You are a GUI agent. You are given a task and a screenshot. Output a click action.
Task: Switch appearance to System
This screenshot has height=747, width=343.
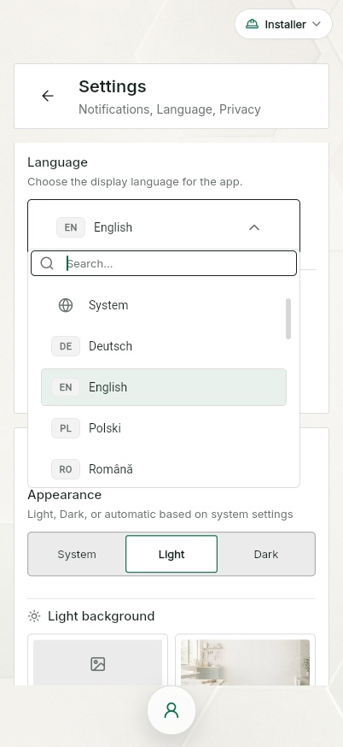click(x=77, y=554)
